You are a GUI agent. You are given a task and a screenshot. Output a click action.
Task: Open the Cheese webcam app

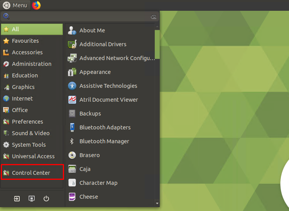tap(110, 197)
